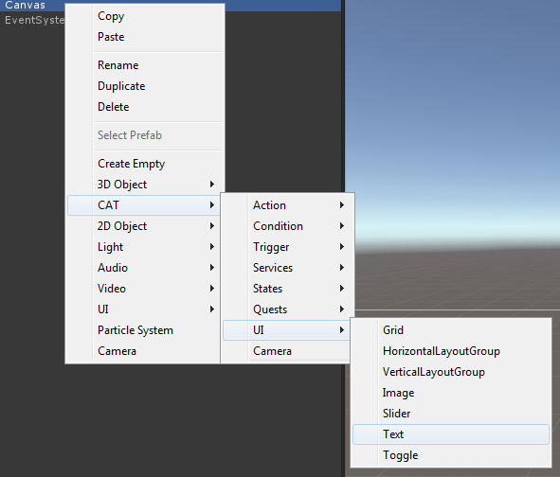Expand the States submenu
560x477 pixels.
[288, 289]
